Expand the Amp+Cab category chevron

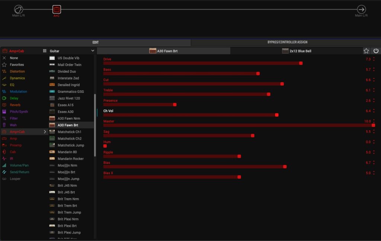tap(45, 132)
